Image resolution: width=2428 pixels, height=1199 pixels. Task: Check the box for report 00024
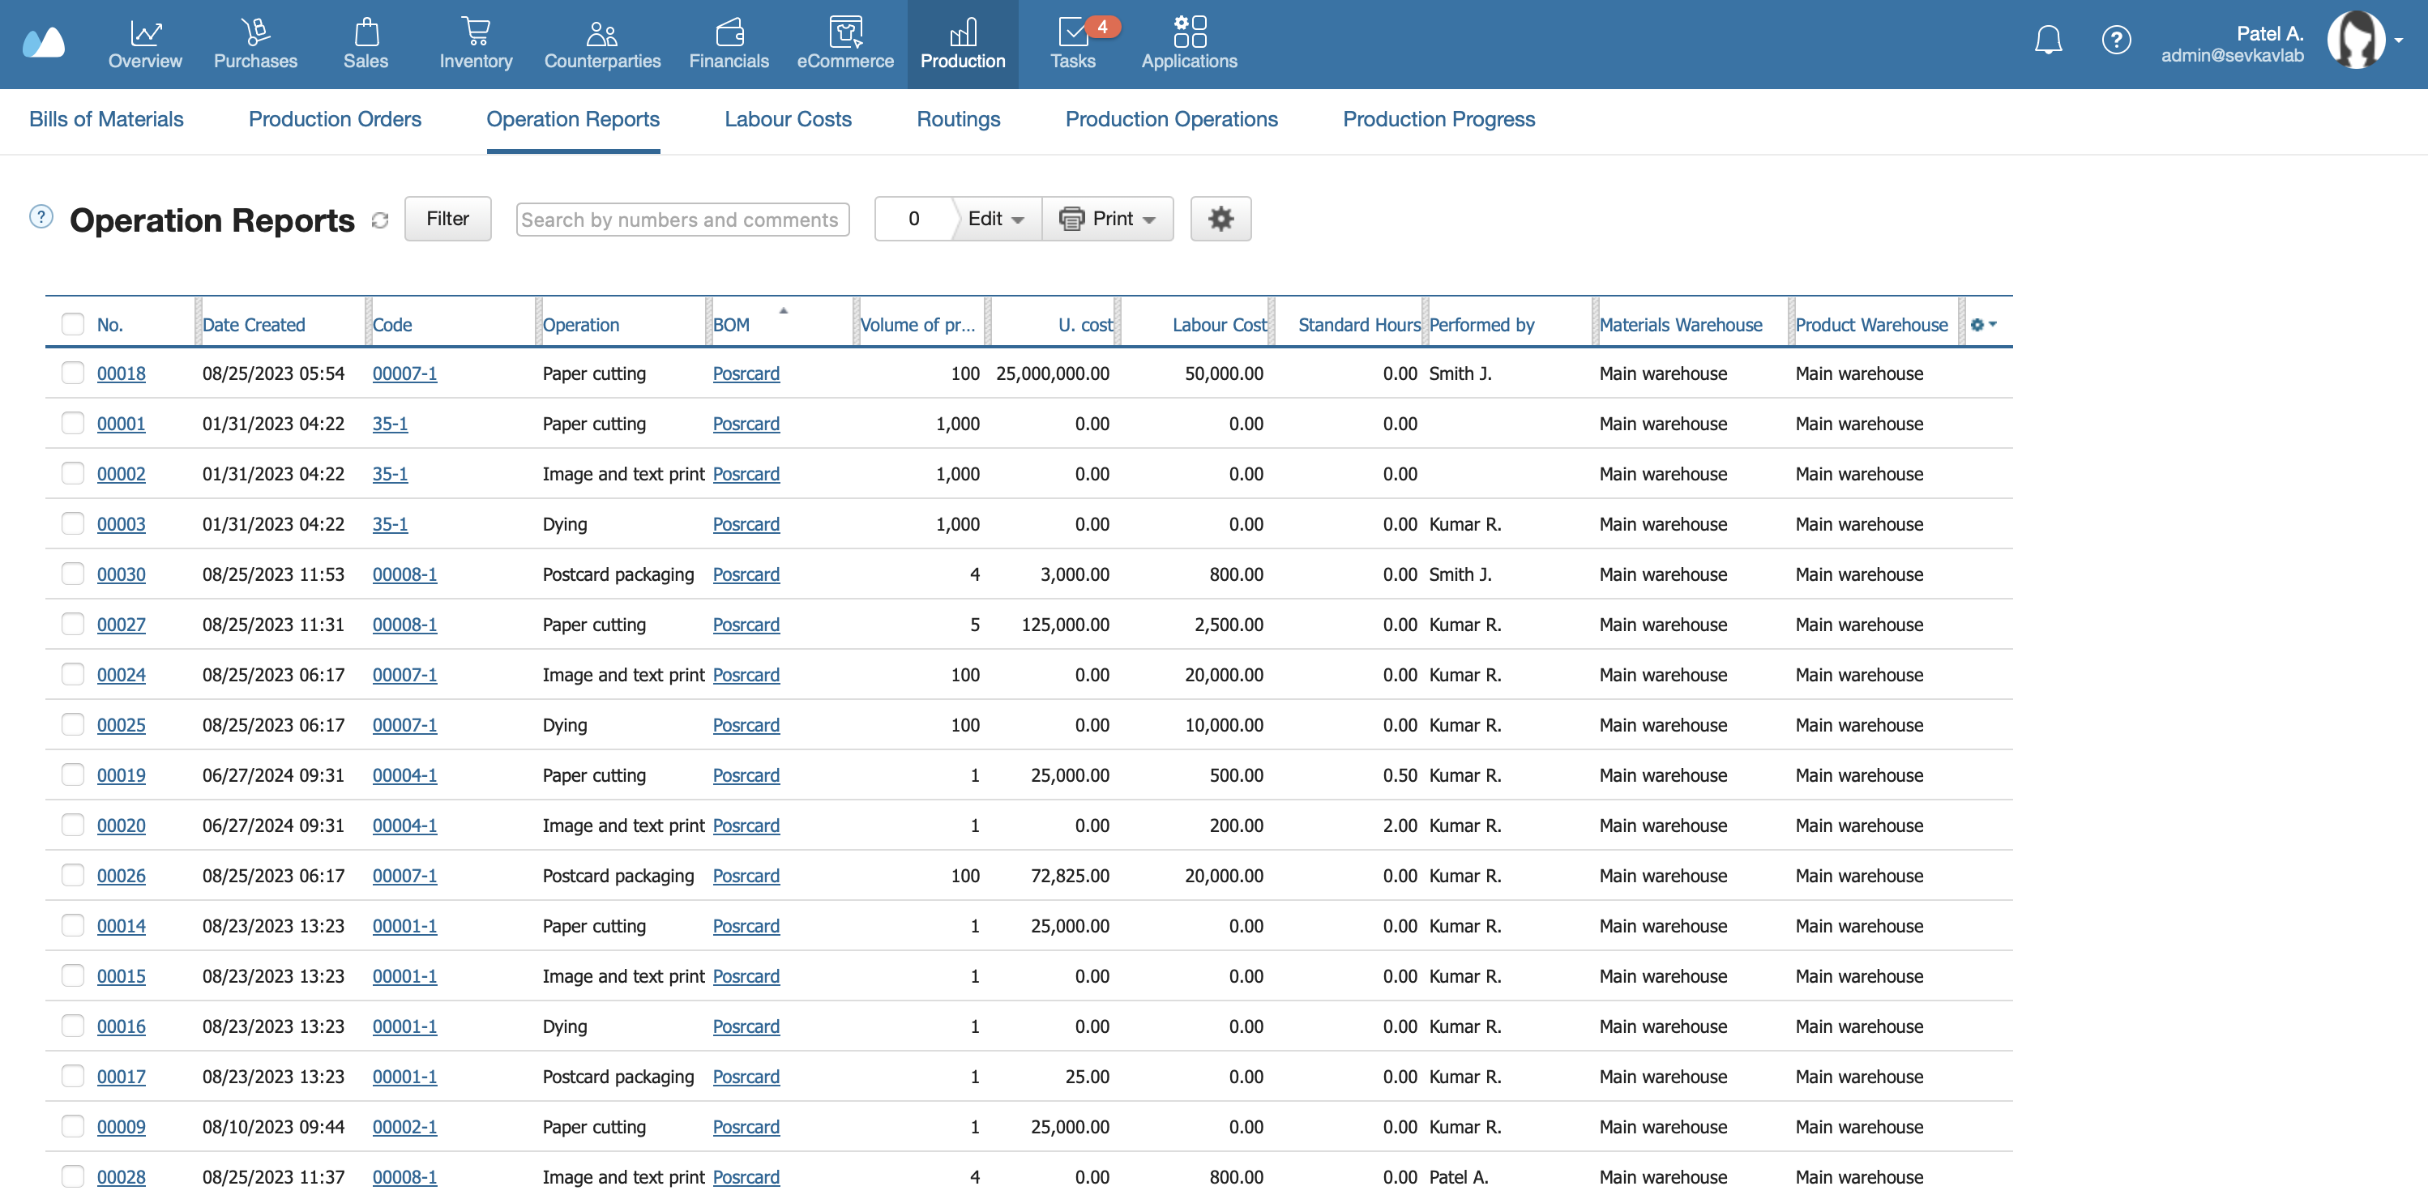click(x=73, y=674)
